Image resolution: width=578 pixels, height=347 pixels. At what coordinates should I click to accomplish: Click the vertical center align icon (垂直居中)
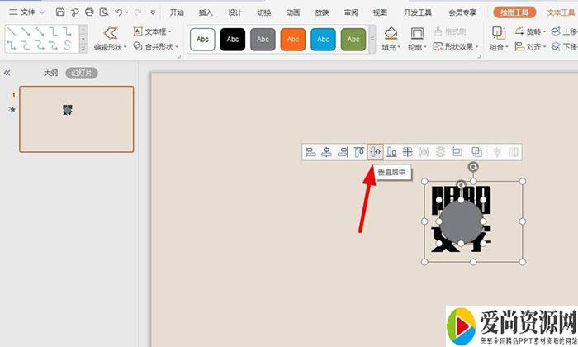376,152
